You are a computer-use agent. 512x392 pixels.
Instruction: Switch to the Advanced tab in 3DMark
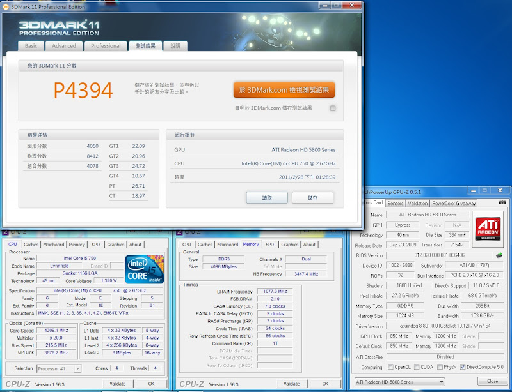click(64, 46)
